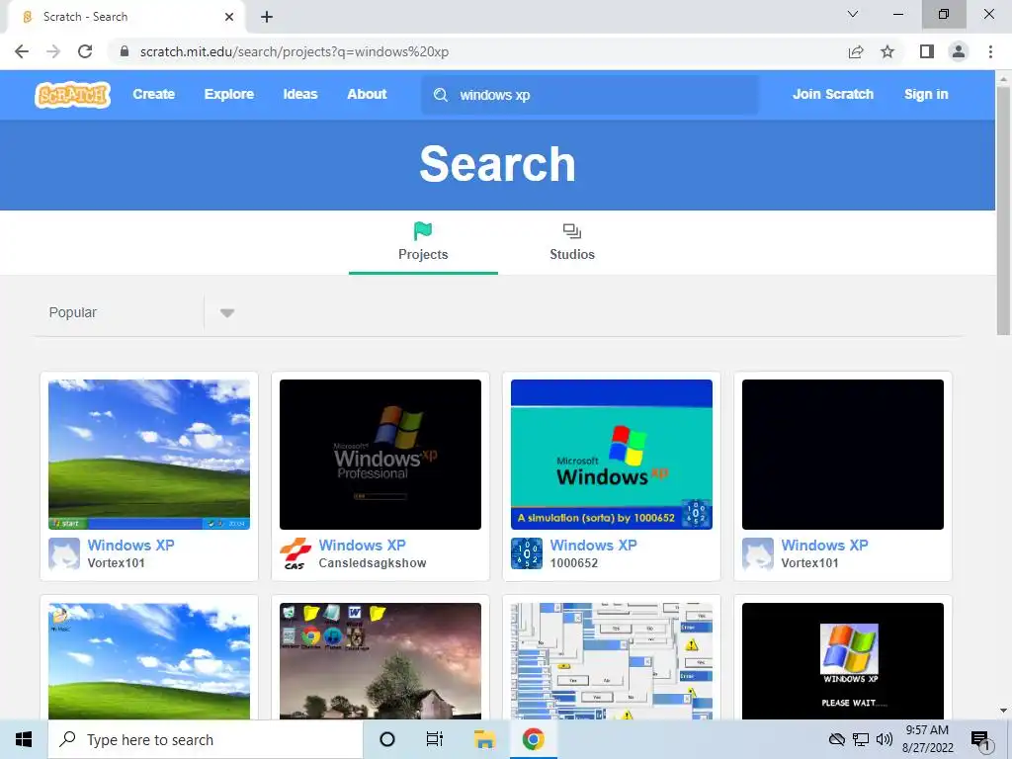The image size is (1012, 759).
Task: Click the page vertical scrollbar thumb
Action: (x=1004, y=211)
